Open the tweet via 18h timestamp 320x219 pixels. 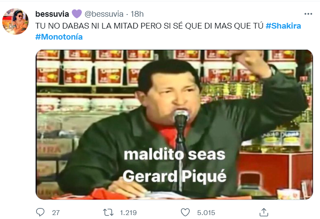tap(137, 14)
